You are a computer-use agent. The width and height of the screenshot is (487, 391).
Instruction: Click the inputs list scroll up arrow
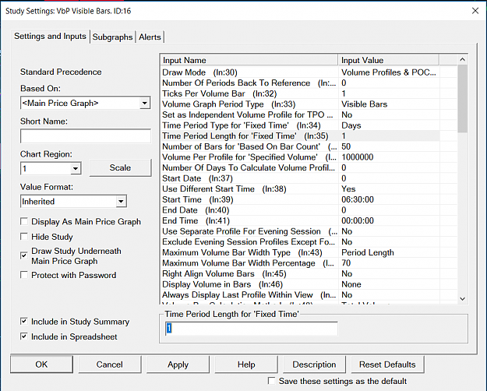463,59
